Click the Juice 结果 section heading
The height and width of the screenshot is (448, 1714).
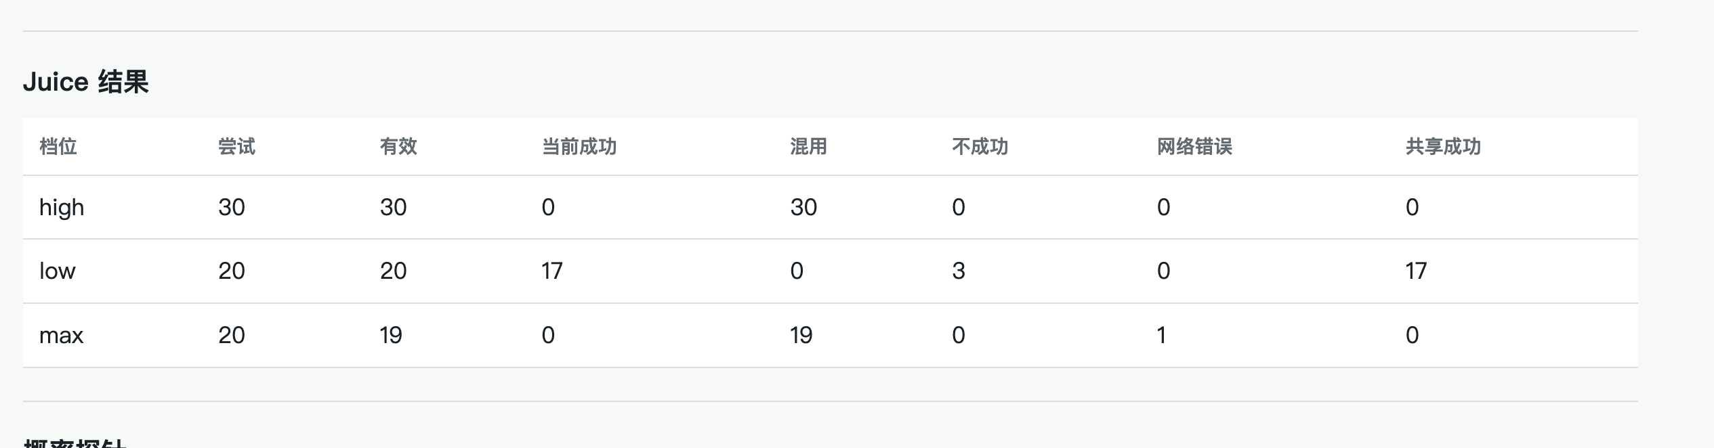click(x=86, y=82)
